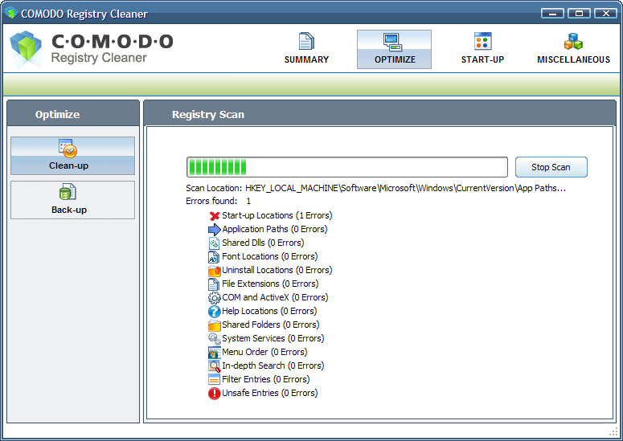Click the Shared Dlls icon

214,243
